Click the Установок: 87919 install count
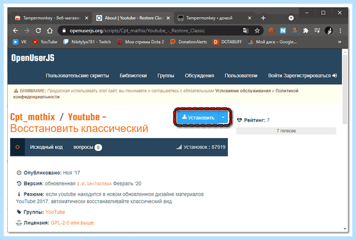The width and height of the screenshot is (356, 240). click(x=201, y=147)
